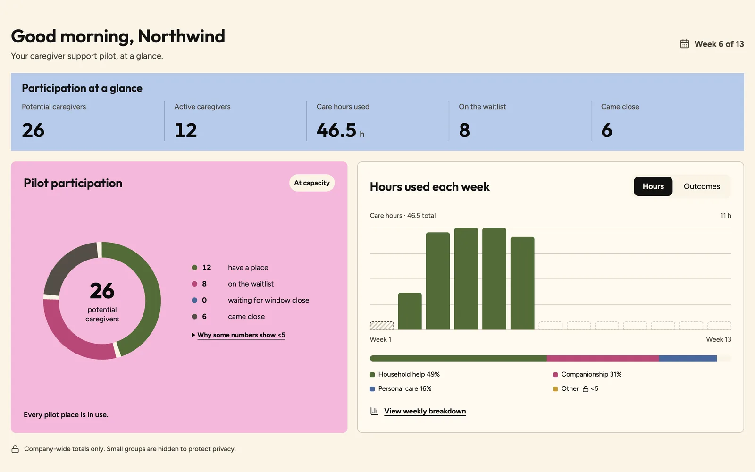Click the waiting for window close legend text
755x472 pixels.
pos(268,300)
